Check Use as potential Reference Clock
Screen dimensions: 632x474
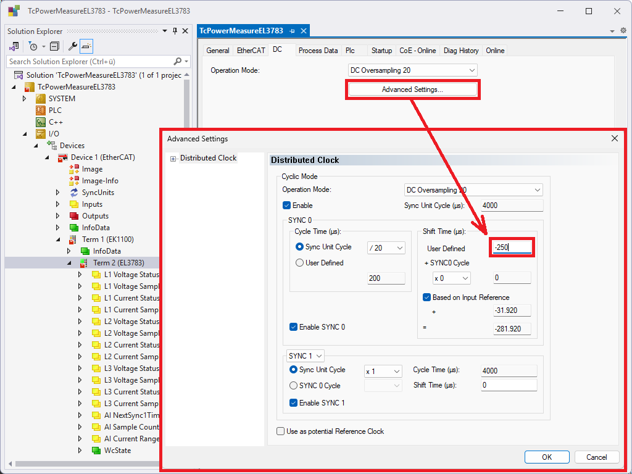(281, 431)
